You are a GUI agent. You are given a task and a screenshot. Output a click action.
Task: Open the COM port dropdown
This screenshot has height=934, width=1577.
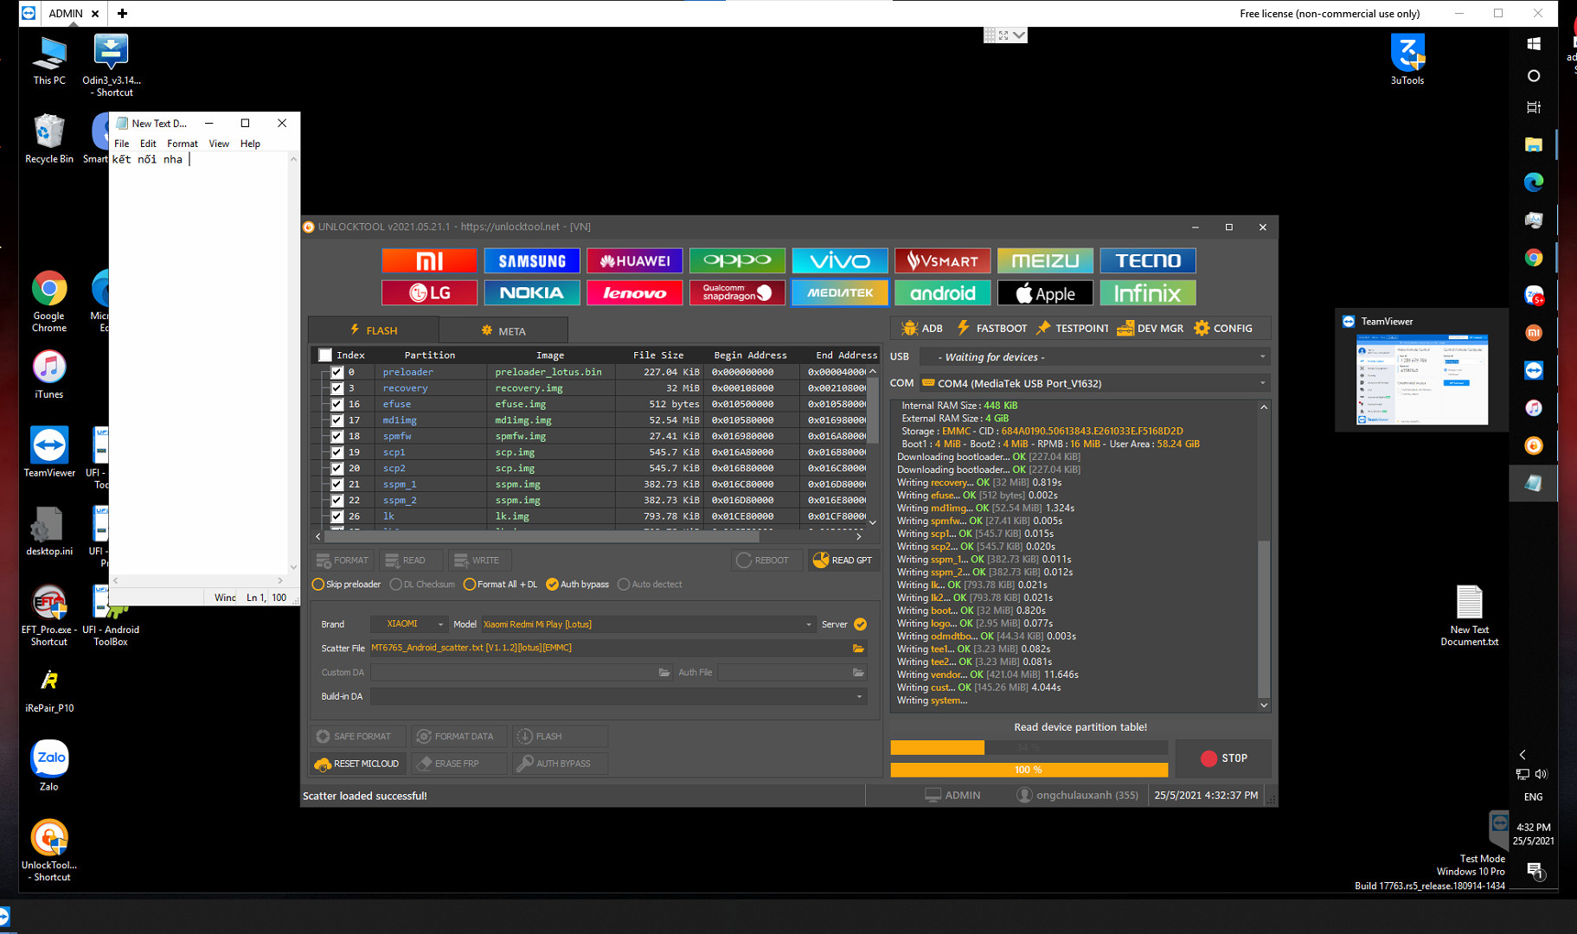[x=1094, y=382]
